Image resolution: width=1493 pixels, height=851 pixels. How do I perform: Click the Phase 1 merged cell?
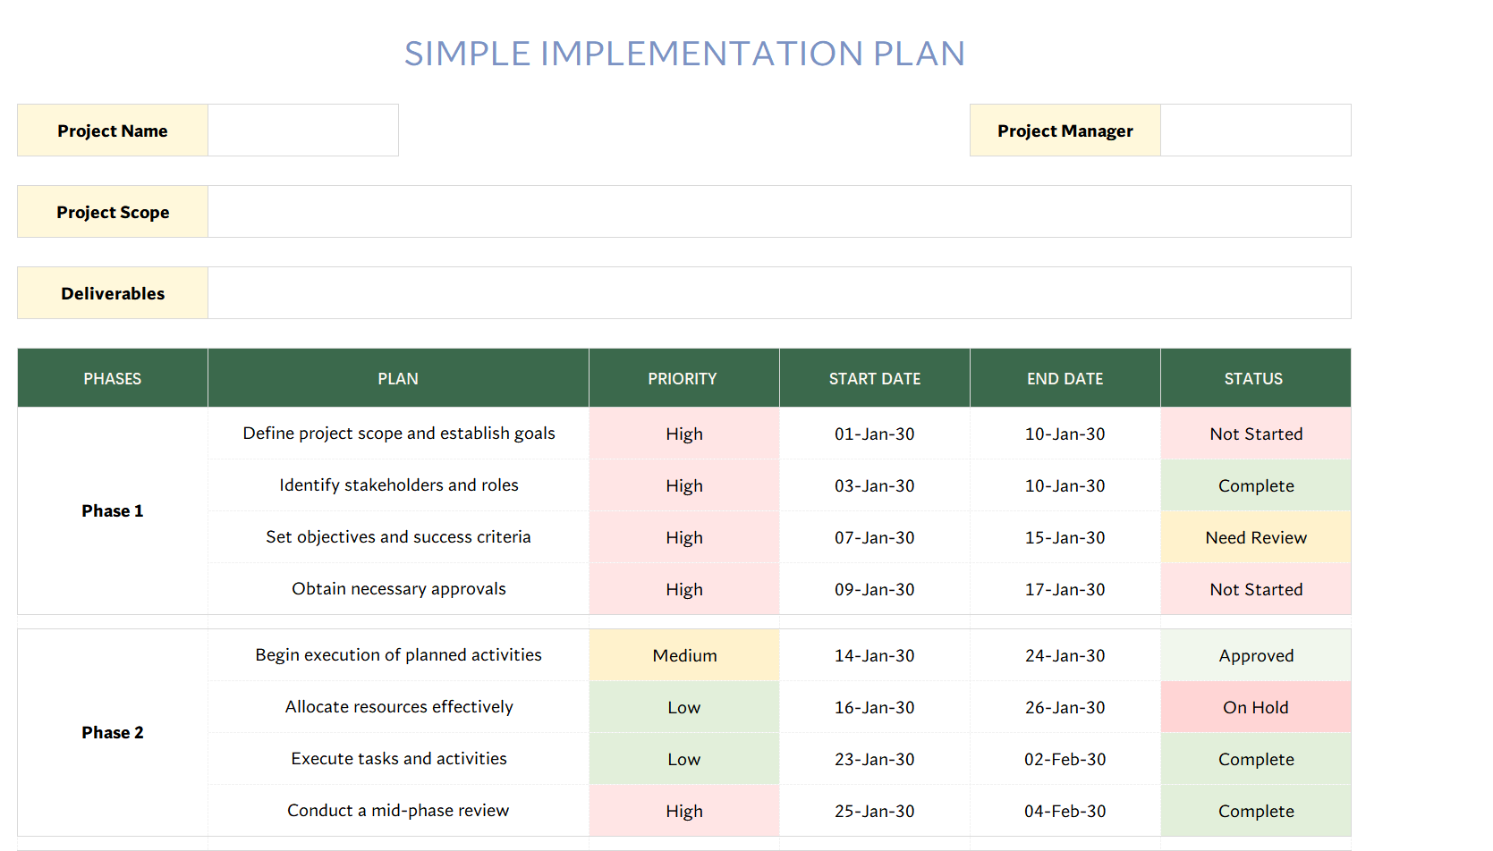[x=113, y=511]
